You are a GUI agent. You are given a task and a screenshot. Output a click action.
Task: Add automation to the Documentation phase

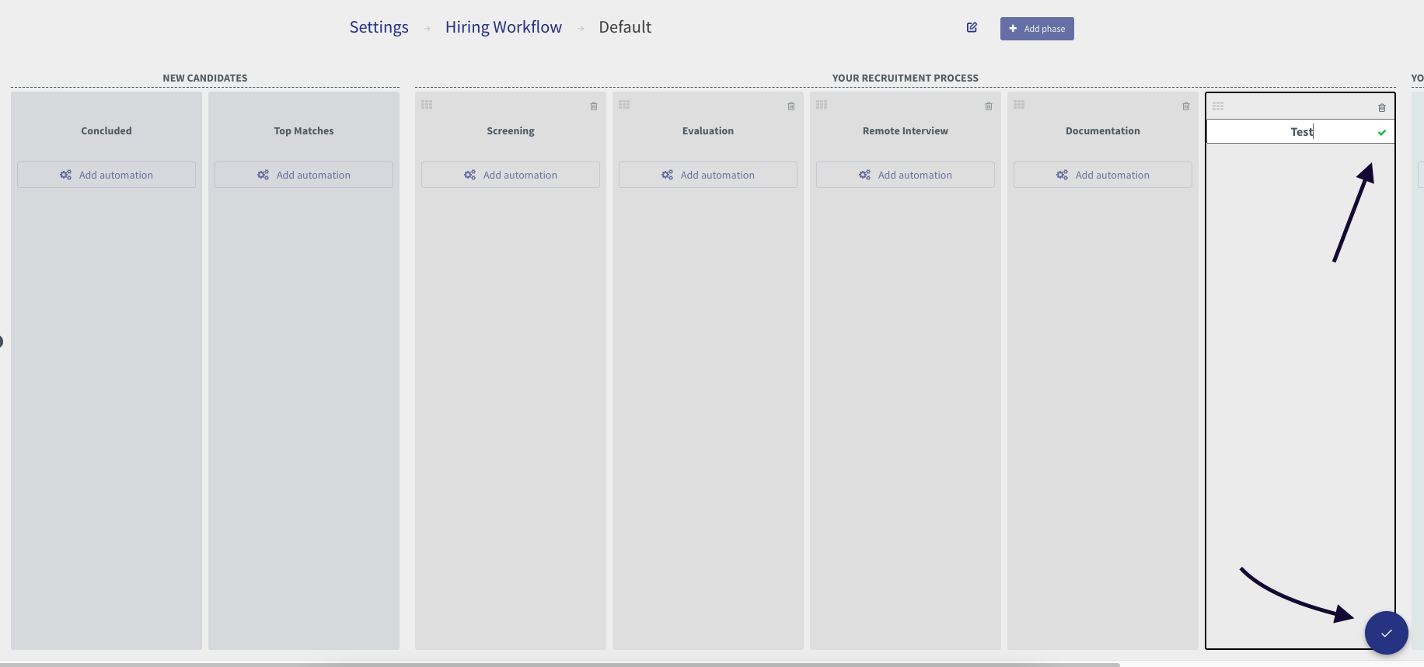(1103, 175)
